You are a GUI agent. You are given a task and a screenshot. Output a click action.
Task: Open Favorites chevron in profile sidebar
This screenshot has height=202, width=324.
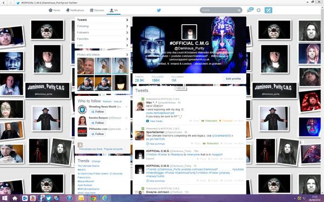[x=127, y=39]
